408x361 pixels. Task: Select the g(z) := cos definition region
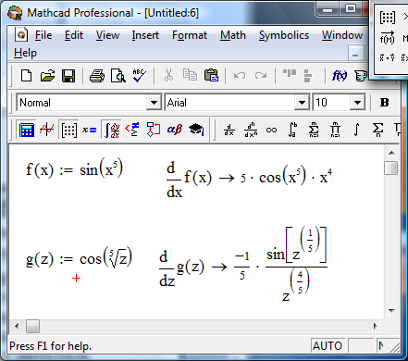pyautogui.click(x=79, y=258)
